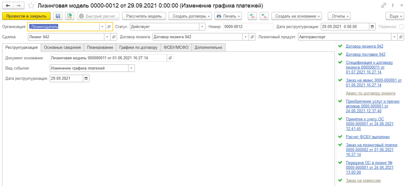Screen dimensions: 408x186
Task: Expand the Вид события dropdown
Action: pos(131,68)
